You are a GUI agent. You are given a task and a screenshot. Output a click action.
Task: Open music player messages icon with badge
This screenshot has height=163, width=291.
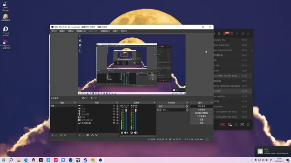pyautogui.click(x=224, y=34)
